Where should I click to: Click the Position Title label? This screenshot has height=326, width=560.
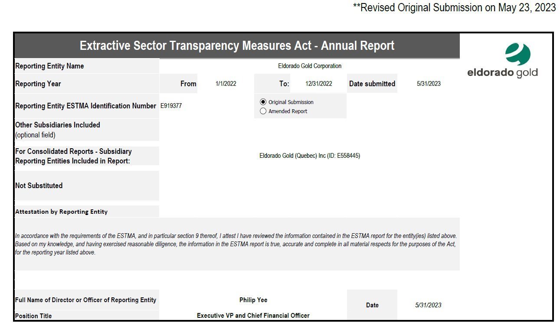click(x=33, y=316)
